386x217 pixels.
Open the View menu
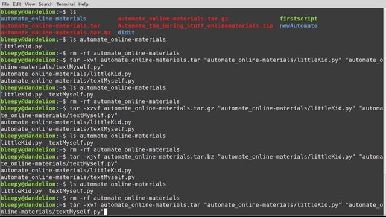coord(30,4)
